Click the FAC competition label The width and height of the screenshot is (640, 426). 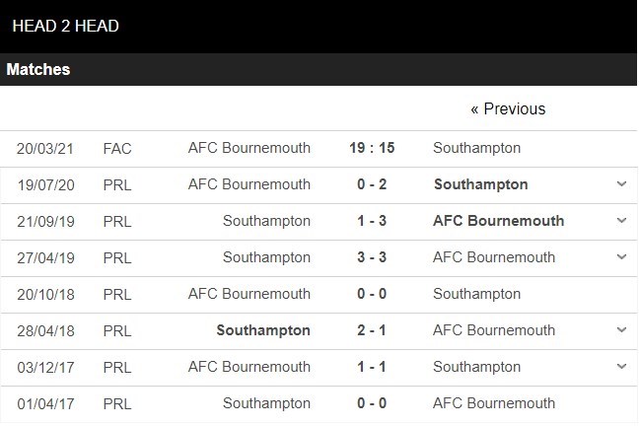[117, 148]
